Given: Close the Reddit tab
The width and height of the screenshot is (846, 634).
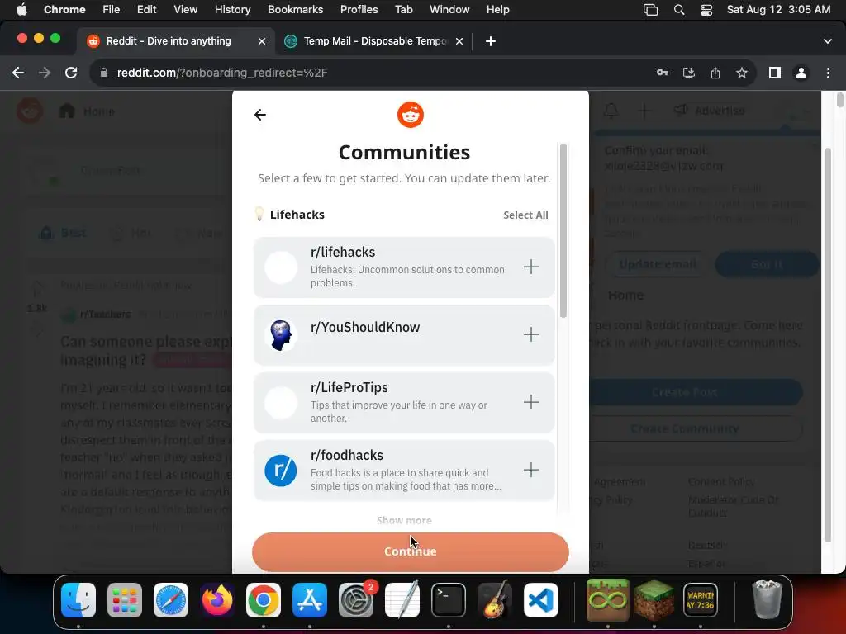Looking at the screenshot, I should [x=262, y=41].
